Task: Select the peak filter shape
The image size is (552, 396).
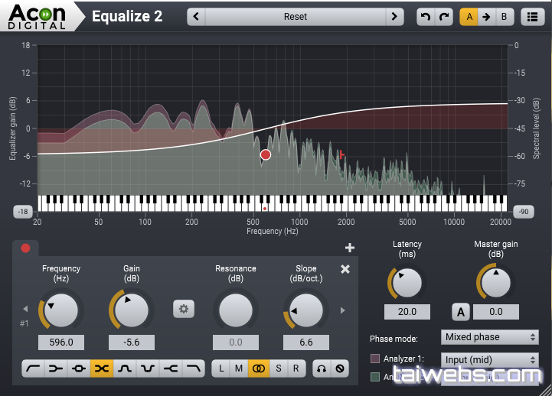Action: [x=78, y=368]
